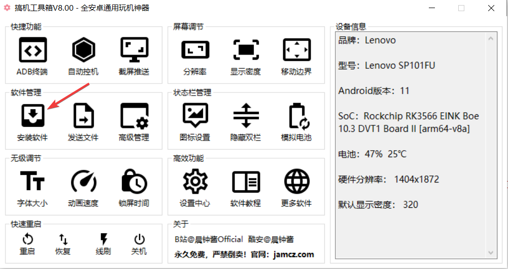
Task: Open 移动边界 move boundary tool
Action: click(x=296, y=56)
